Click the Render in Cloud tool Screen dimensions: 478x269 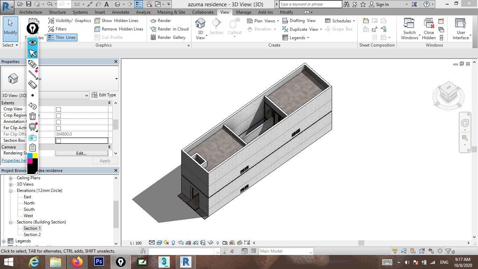169,29
